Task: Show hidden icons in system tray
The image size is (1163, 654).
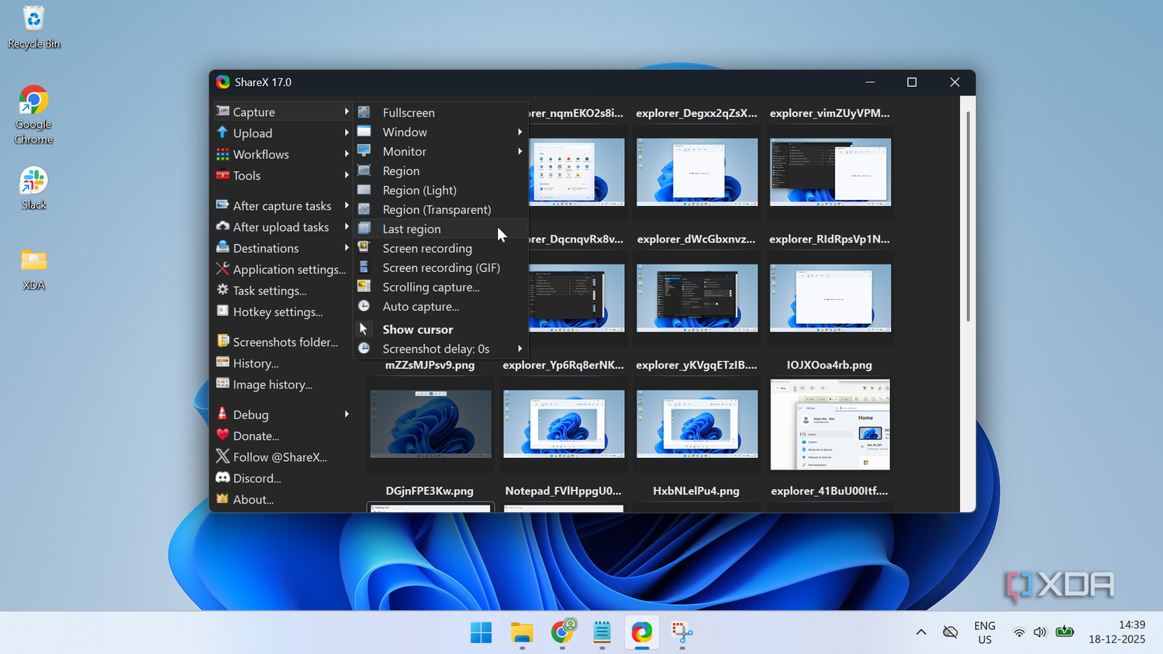Action: [921, 632]
